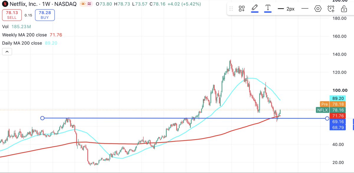Select the Daily MA 200 close legend
This screenshot has height=173, width=354.
pyautogui.click(x=29, y=43)
